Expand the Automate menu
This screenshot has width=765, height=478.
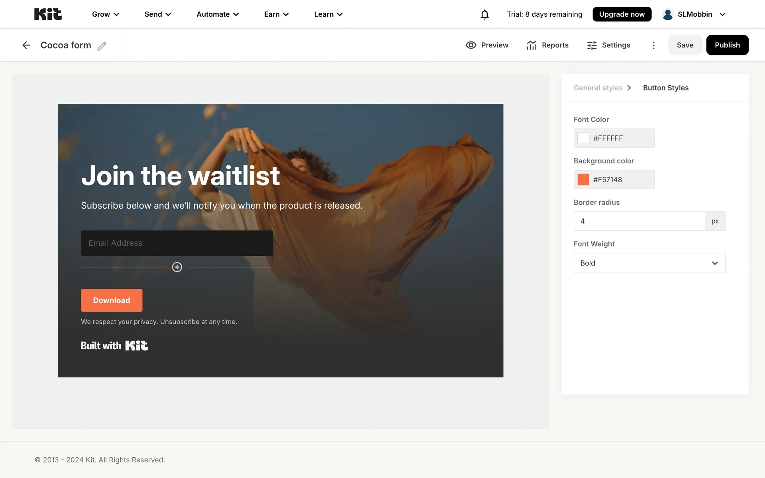click(218, 14)
